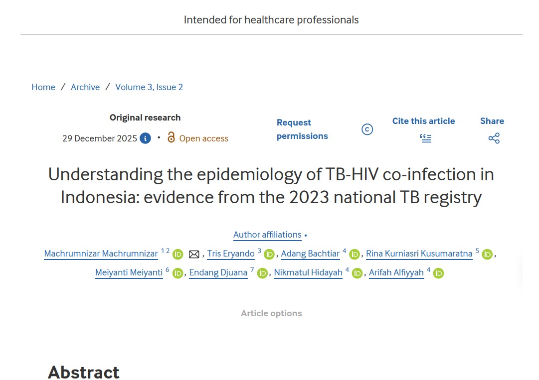Click the Request permissions link
Image resolution: width=539 pixels, height=380 pixels.
coord(302,129)
